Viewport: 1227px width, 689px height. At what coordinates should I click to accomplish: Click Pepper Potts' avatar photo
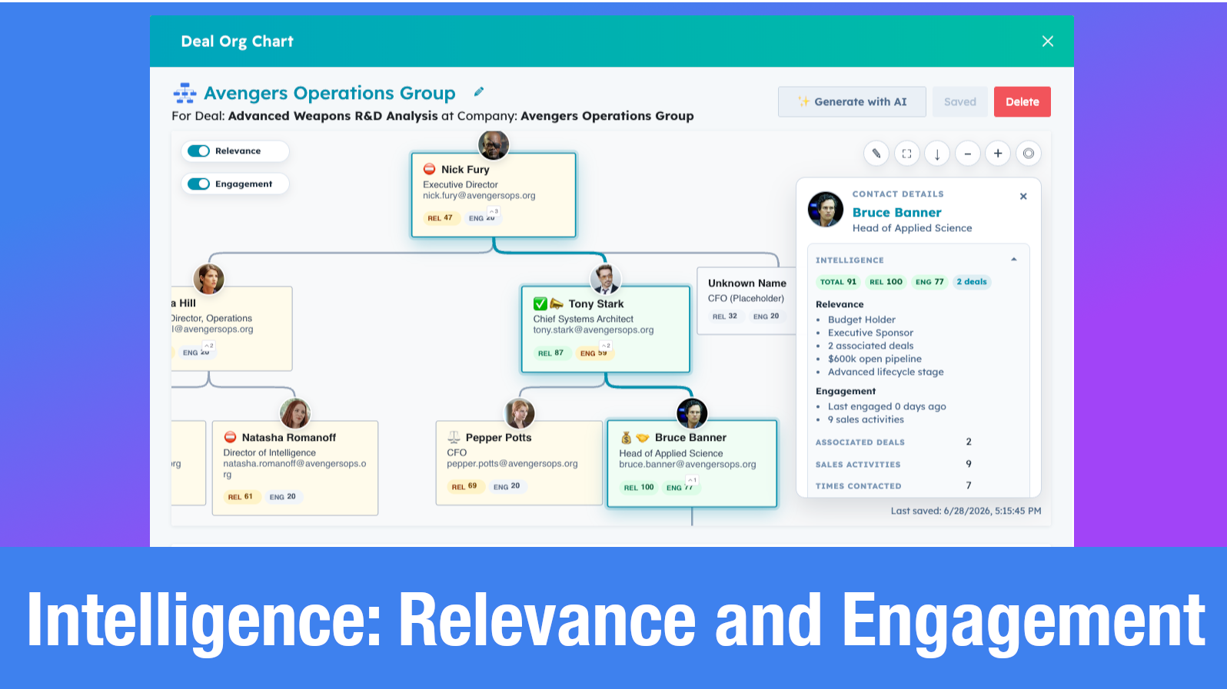click(520, 413)
